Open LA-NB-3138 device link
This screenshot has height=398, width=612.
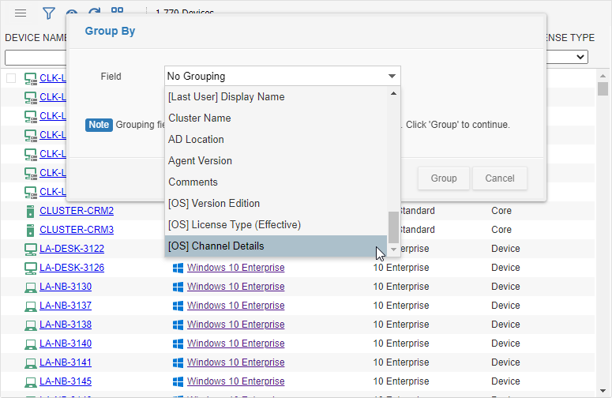(x=66, y=325)
